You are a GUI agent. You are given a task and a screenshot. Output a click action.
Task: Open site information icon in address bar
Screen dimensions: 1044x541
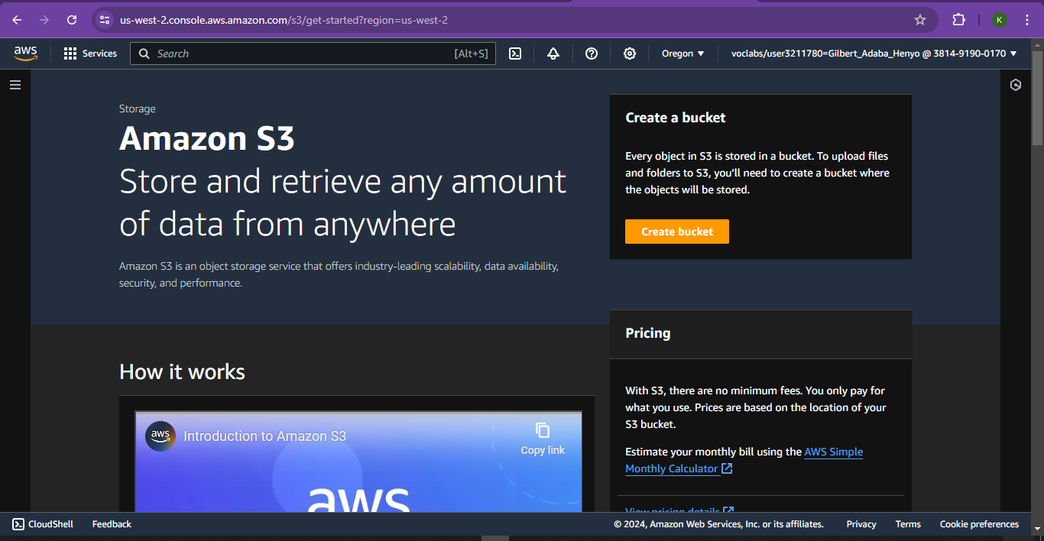pyautogui.click(x=105, y=20)
